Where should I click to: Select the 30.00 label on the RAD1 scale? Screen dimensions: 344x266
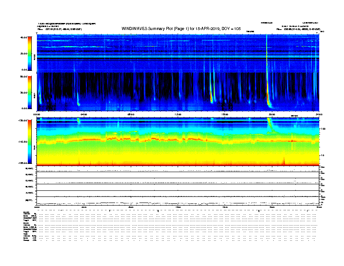[x=23, y=93]
